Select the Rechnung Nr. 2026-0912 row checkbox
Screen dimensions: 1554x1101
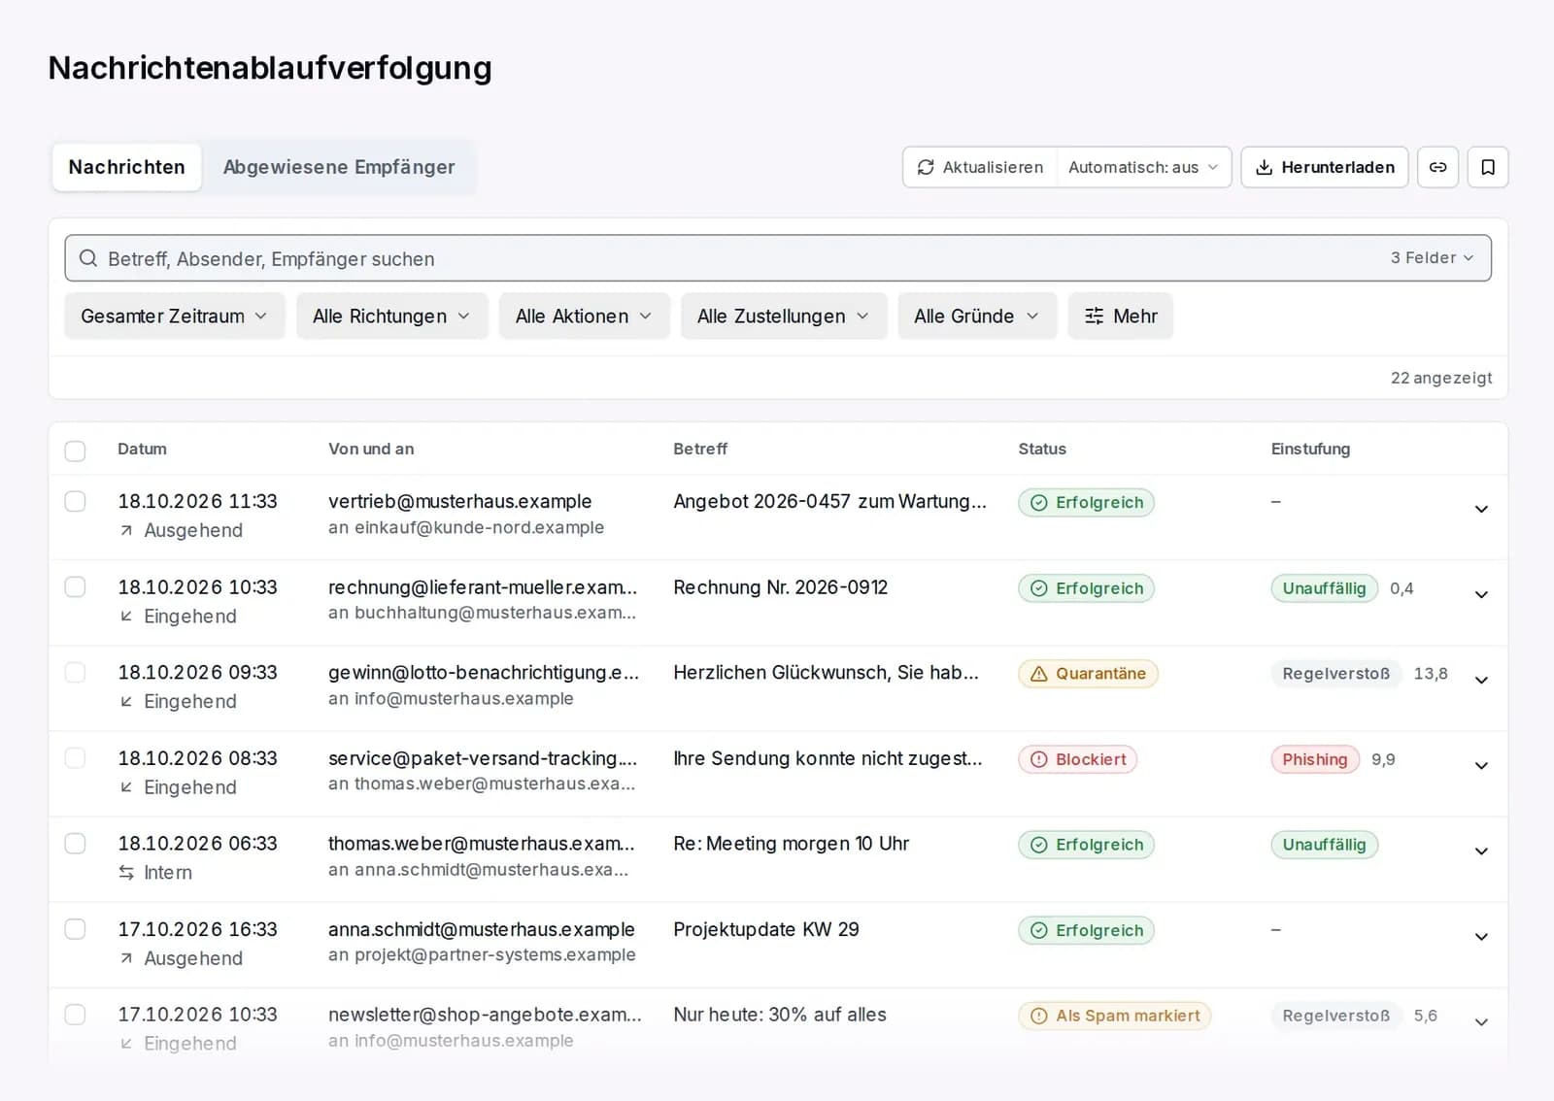click(75, 586)
